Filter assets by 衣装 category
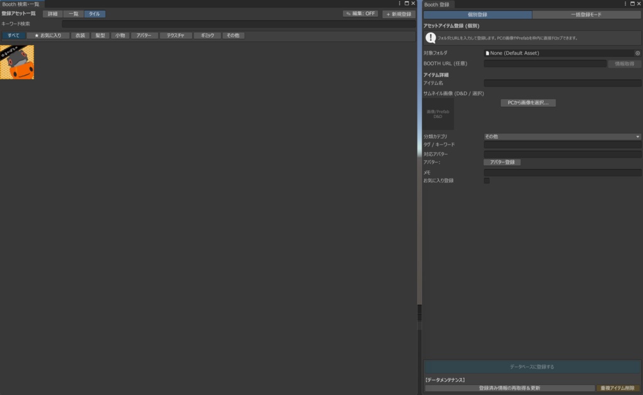Image resolution: width=643 pixels, height=395 pixels. 80,36
